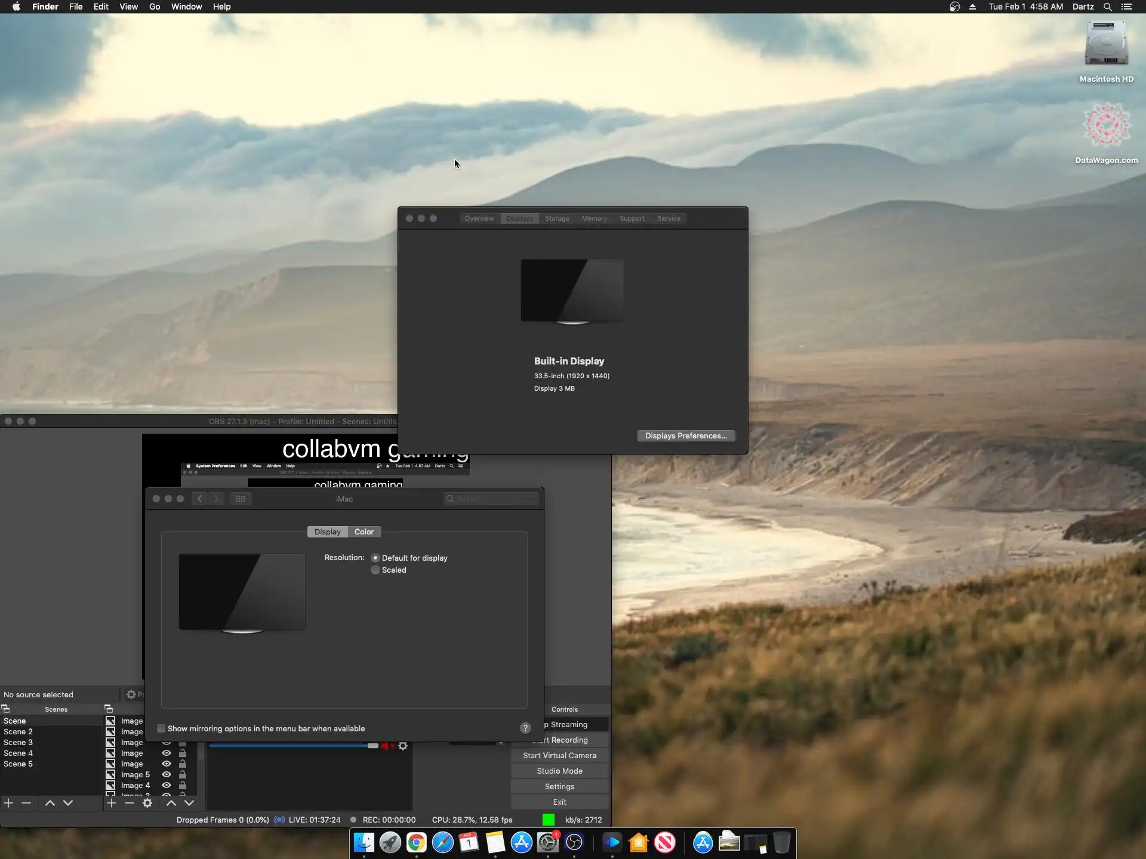Select the Scaled resolution radio button

375,570
